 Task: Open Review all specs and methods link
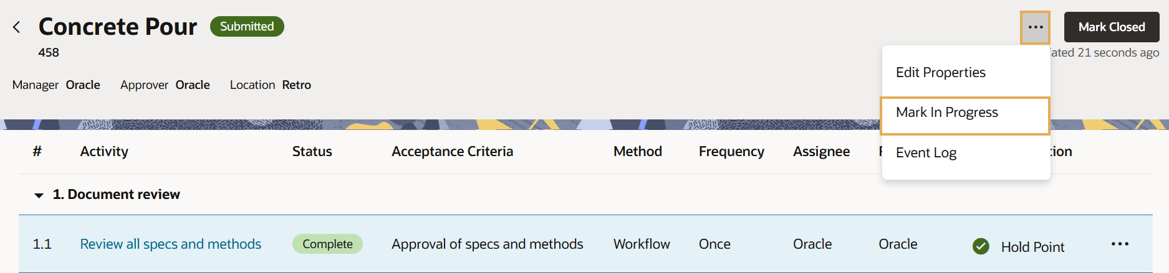click(x=170, y=244)
